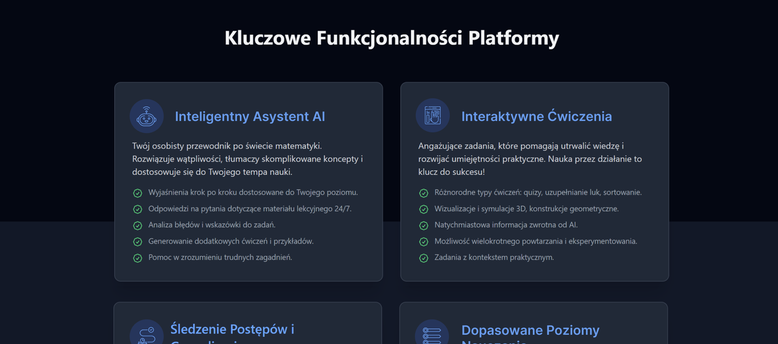Click checkmark next to Analiza błędów i wskazówki

137,225
